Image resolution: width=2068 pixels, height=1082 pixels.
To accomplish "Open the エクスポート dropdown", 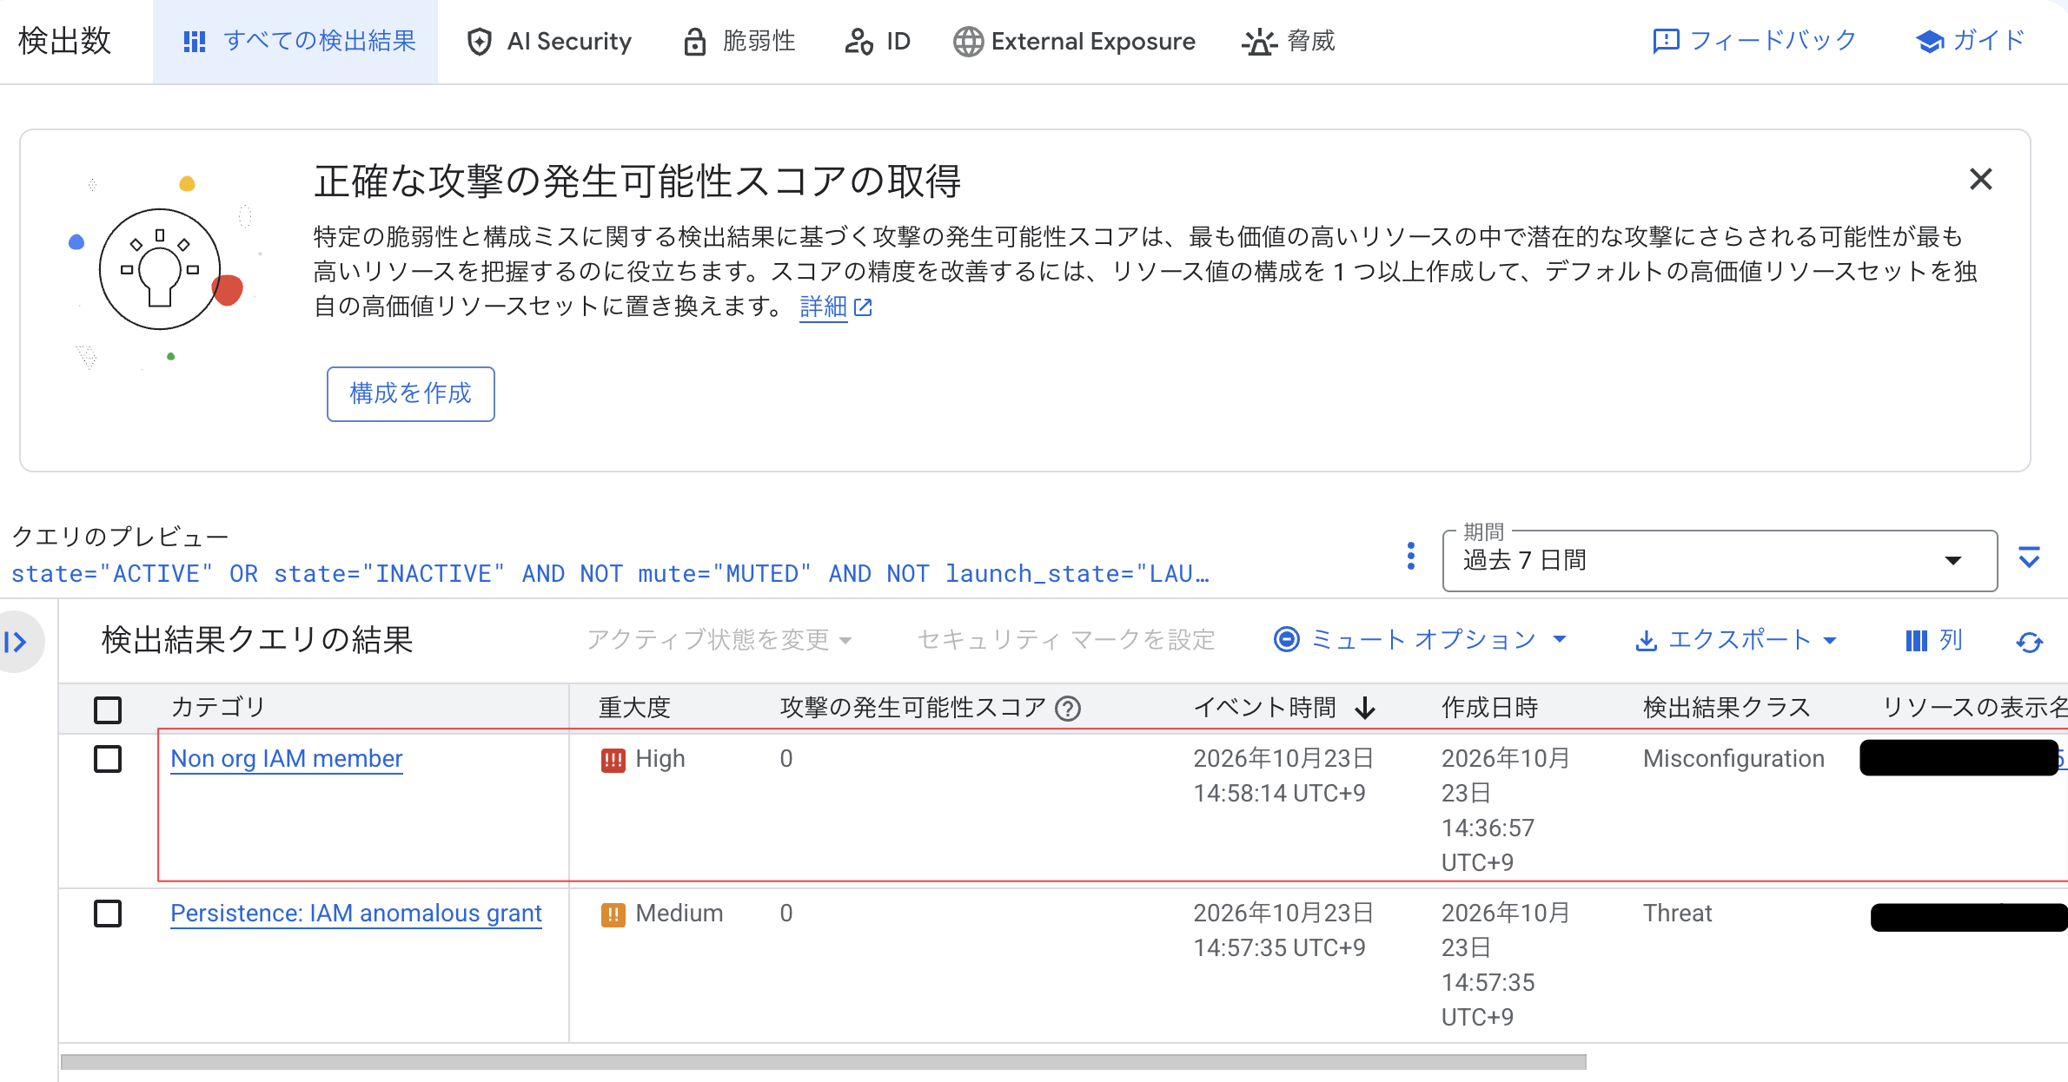I will click(x=1738, y=641).
